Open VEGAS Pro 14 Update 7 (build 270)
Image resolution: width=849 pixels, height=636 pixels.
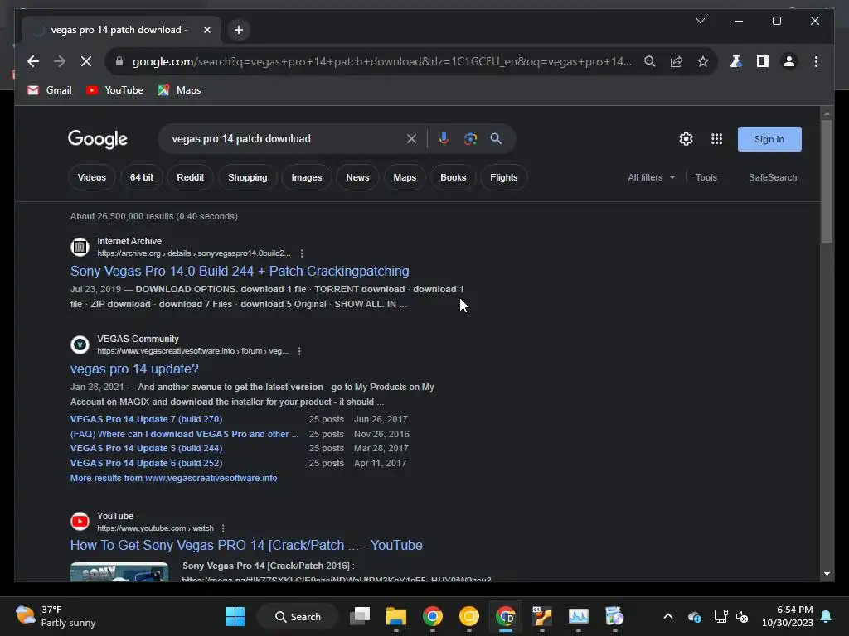146,419
